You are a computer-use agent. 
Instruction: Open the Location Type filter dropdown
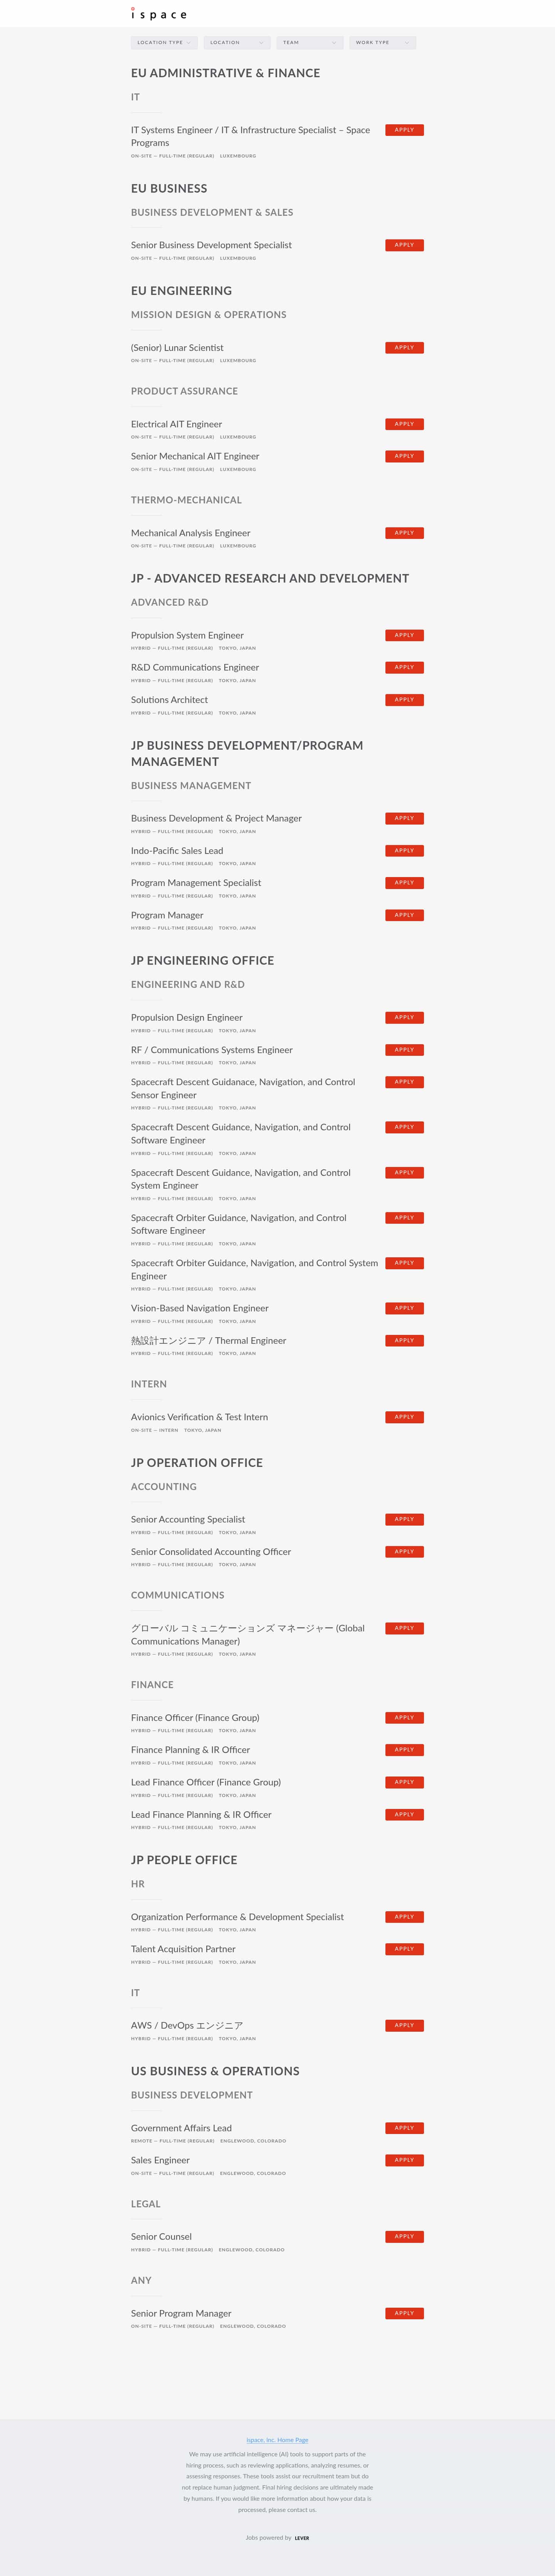pos(164,42)
